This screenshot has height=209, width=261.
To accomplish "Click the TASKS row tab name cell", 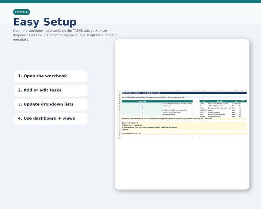I will [x=203, y=104].
